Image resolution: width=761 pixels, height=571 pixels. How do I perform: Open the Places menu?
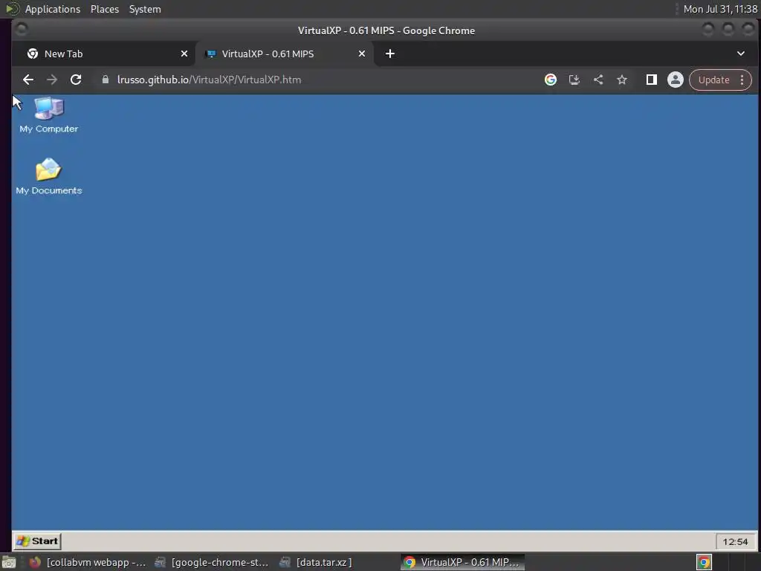tap(104, 9)
